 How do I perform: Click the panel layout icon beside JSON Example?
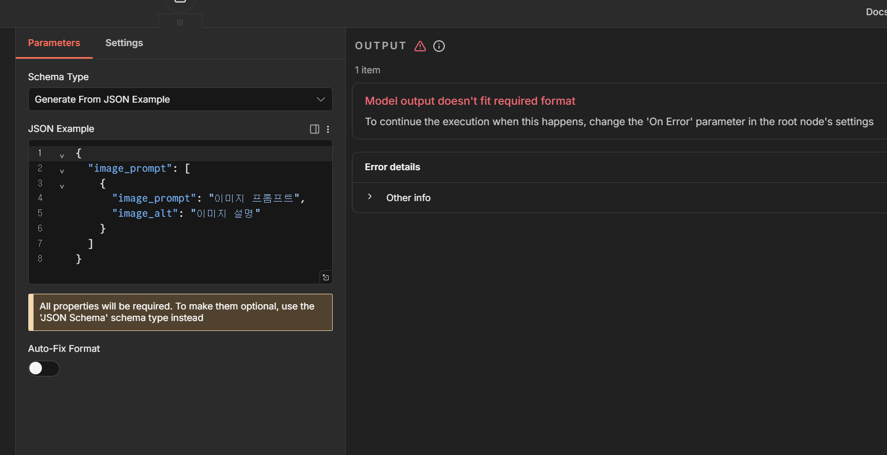[x=314, y=129]
